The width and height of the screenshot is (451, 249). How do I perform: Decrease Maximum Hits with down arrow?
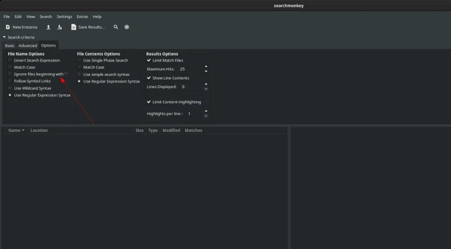pos(206,71)
